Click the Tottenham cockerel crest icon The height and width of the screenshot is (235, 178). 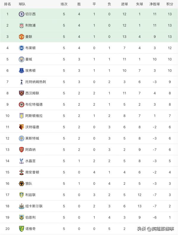click(21, 82)
